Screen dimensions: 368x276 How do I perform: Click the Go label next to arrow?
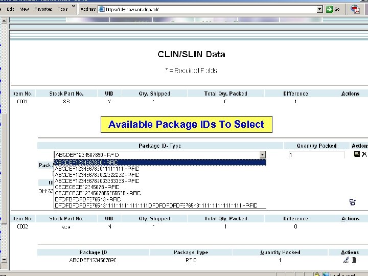point(337,9)
